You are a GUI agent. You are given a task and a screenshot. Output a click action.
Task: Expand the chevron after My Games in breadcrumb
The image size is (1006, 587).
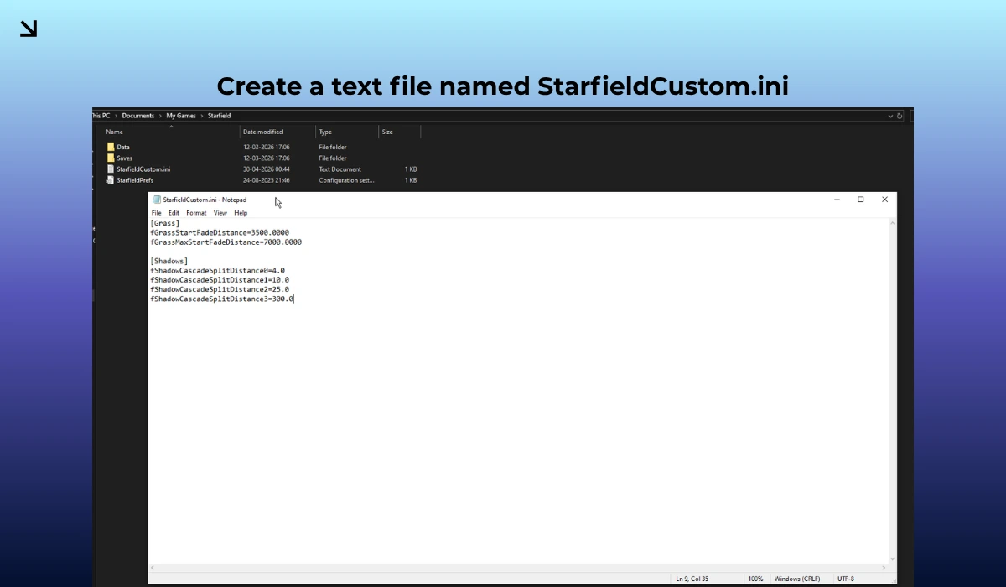point(202,116)
